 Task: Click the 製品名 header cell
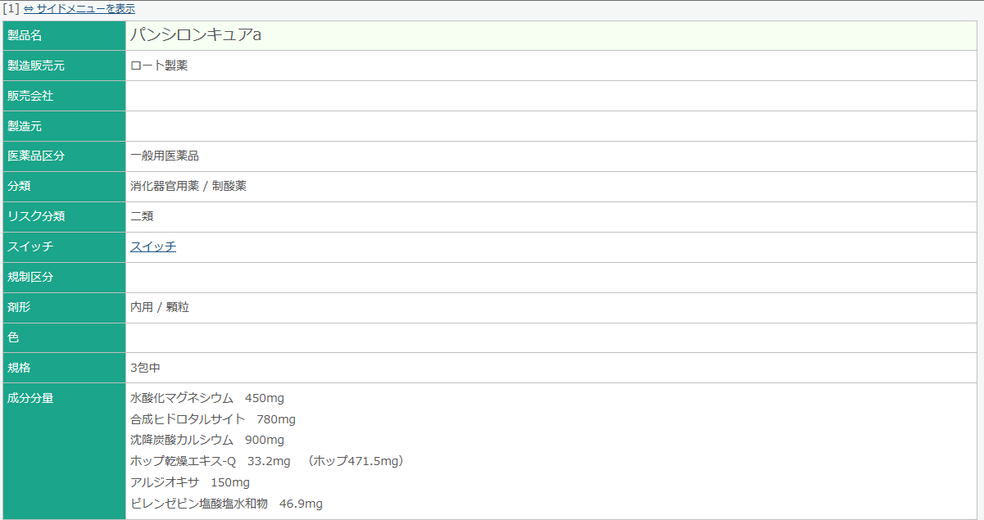click(x=64, y=35)
